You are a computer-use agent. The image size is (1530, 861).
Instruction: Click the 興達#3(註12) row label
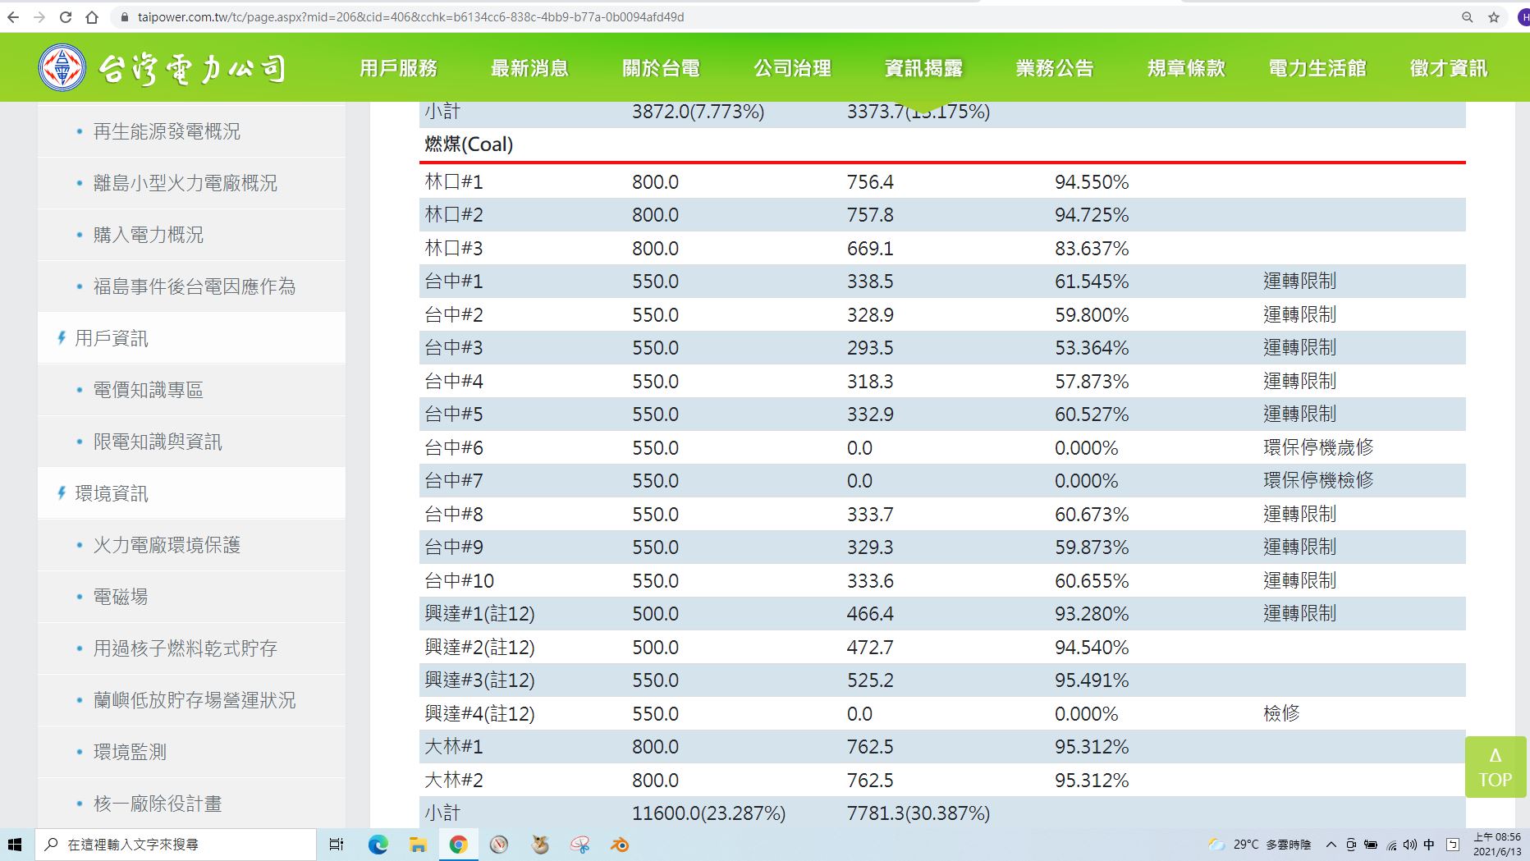tap(479, 680)
